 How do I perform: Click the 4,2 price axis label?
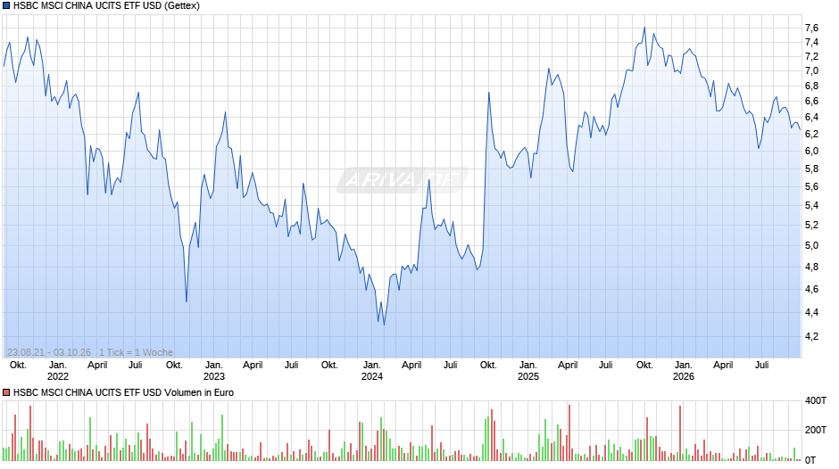click(x=811, y=336)
